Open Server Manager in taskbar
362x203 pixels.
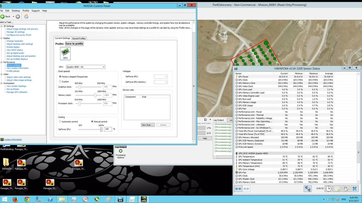point(39,199)
